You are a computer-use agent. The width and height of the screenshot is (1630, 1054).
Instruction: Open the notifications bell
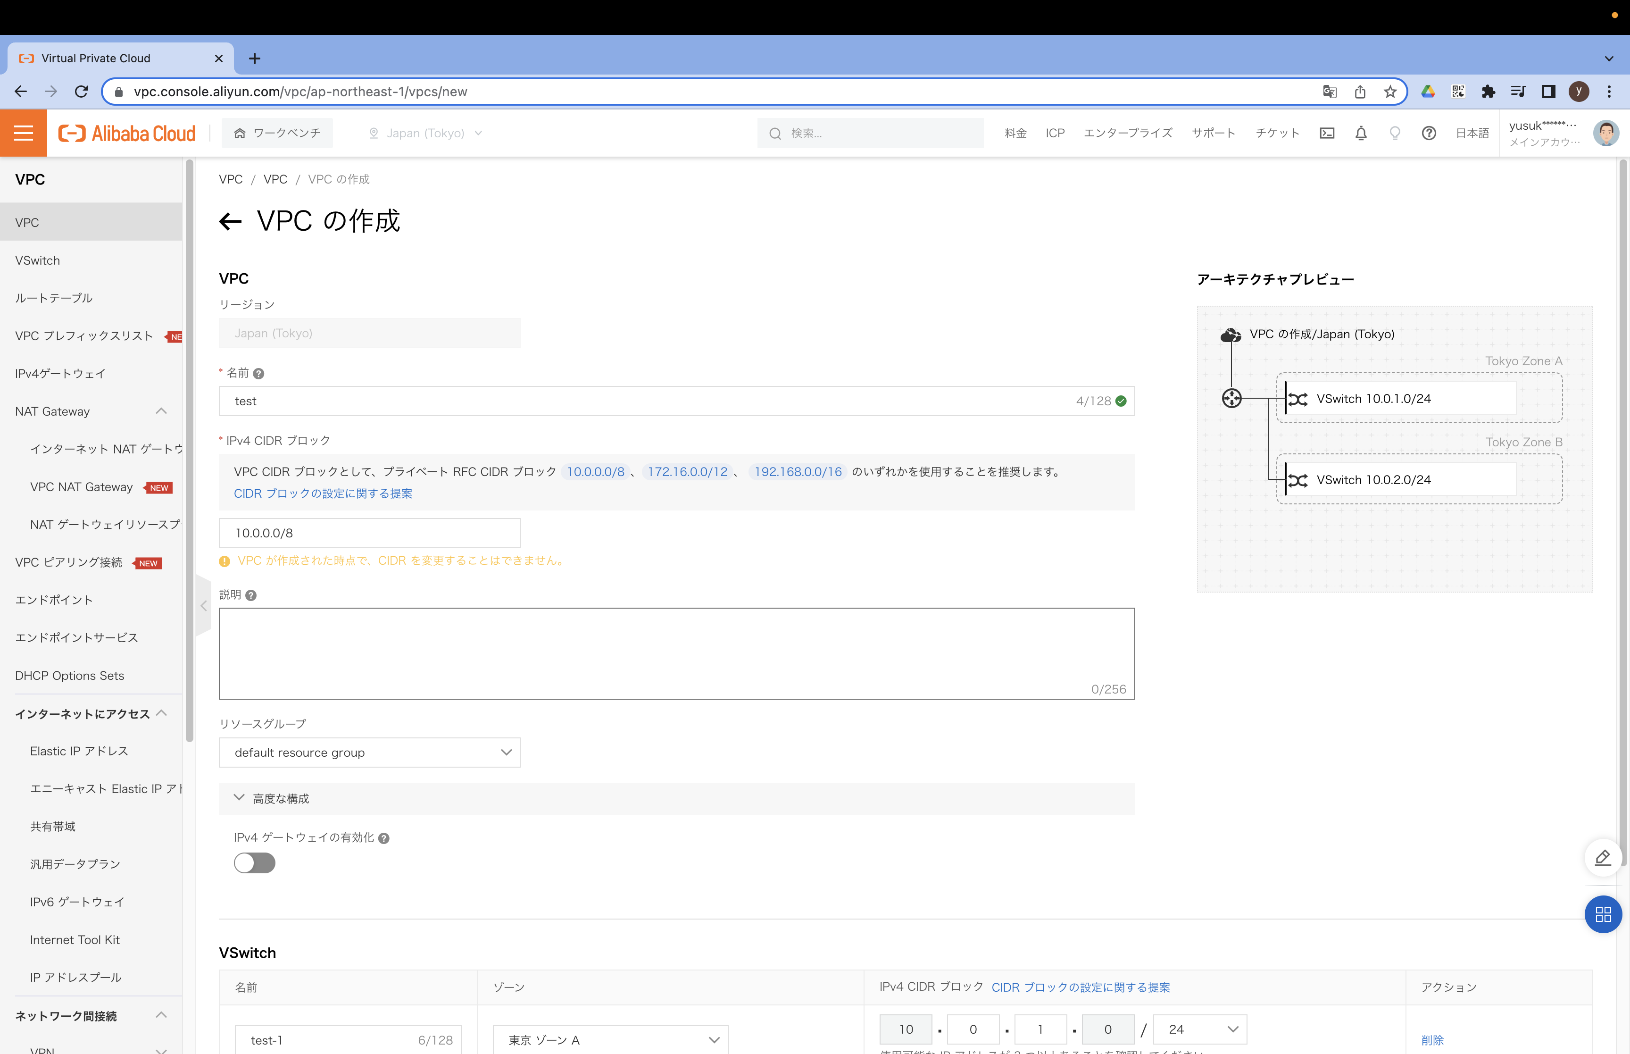tap(1361, 133)
